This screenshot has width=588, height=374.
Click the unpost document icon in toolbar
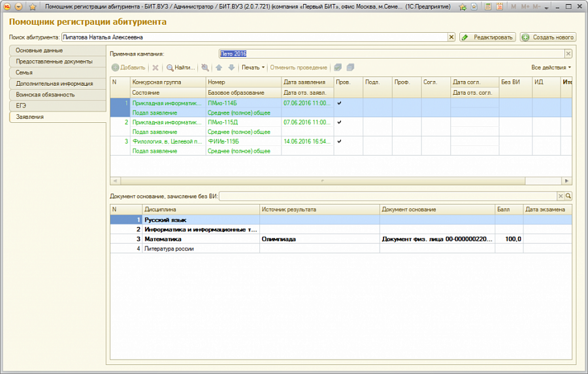[x=350, y=67]
